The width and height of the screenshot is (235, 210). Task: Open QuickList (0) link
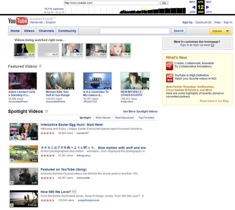(203, 22)
